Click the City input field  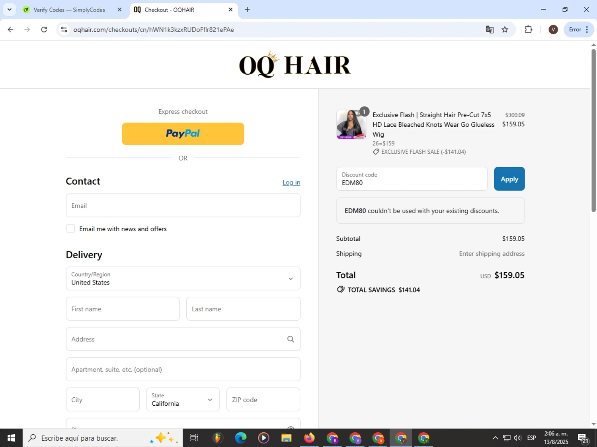tap(103, 400)
